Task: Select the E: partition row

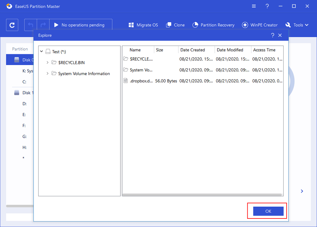Action: [20, 114]
